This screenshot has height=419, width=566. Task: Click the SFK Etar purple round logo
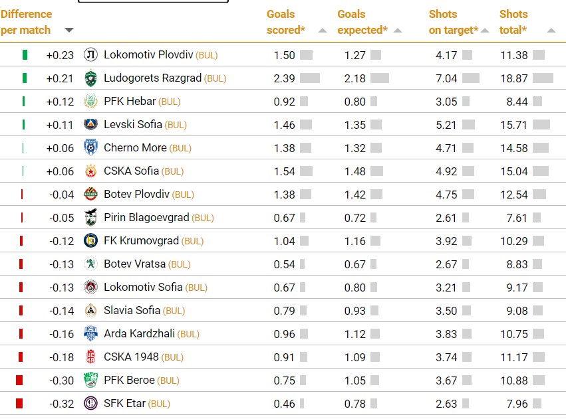pyautogui.click(x=90, y=403)
